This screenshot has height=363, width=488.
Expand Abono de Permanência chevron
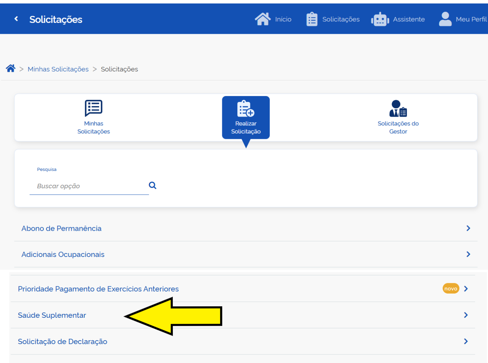(468, 228)
